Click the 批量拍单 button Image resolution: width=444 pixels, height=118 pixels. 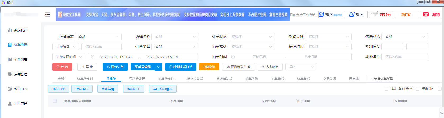[59, 89]
